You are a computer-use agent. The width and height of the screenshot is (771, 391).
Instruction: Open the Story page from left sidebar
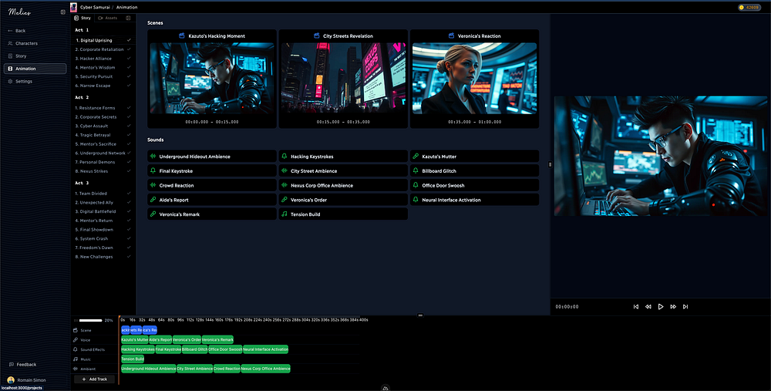coord(35,56)
